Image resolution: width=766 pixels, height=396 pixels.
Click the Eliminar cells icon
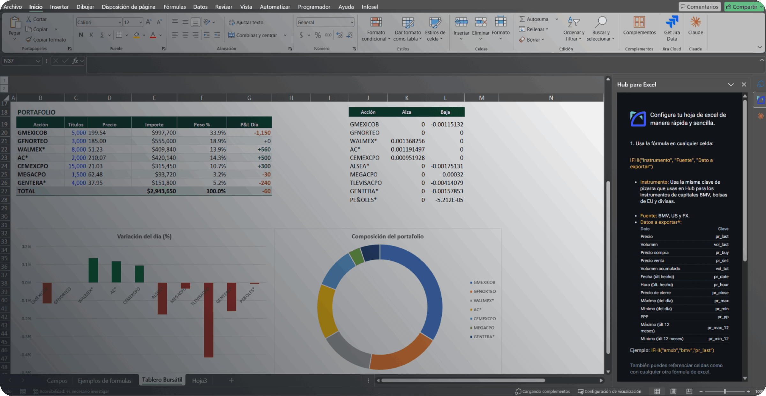481,22
